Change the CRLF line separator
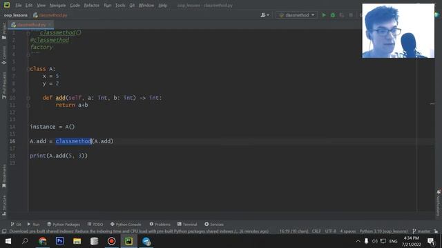 [x=316, y=231]
